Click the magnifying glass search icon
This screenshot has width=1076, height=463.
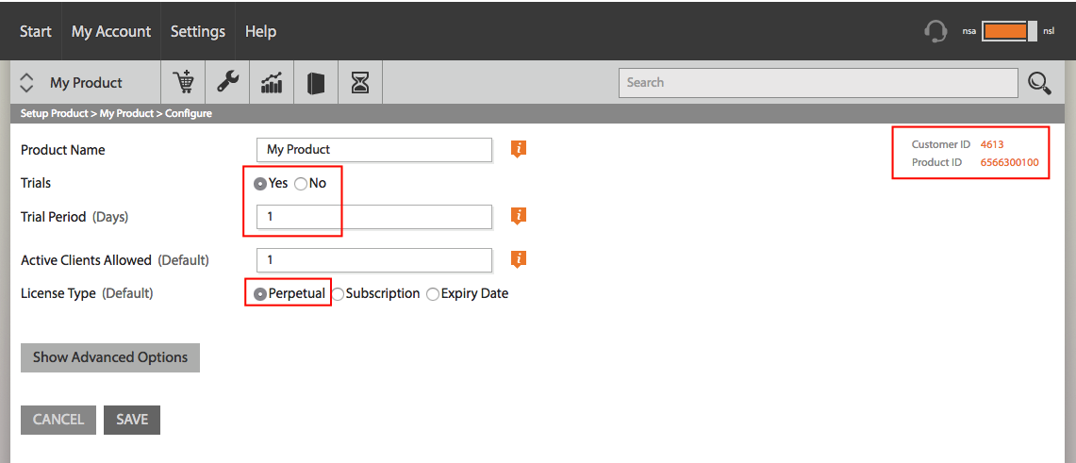coord(1039,83)
